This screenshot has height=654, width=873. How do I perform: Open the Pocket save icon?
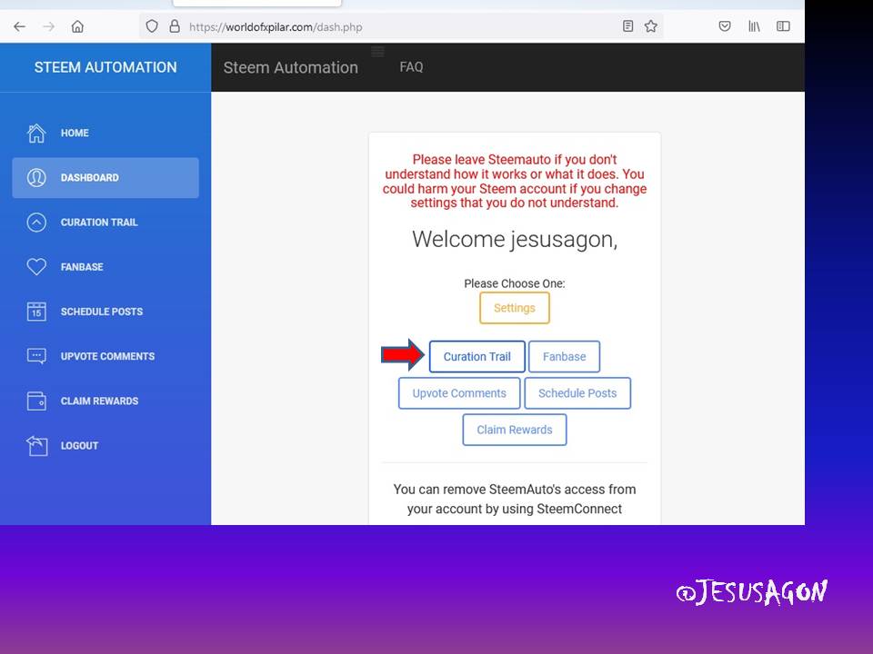tap(725, 26)
